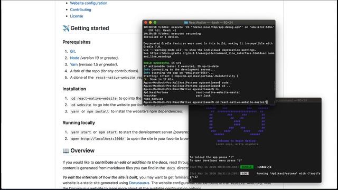Click the green BUNDLE badge in Metro terminal
The width and height of the screenshot is (338, 190).
(247, 167)
